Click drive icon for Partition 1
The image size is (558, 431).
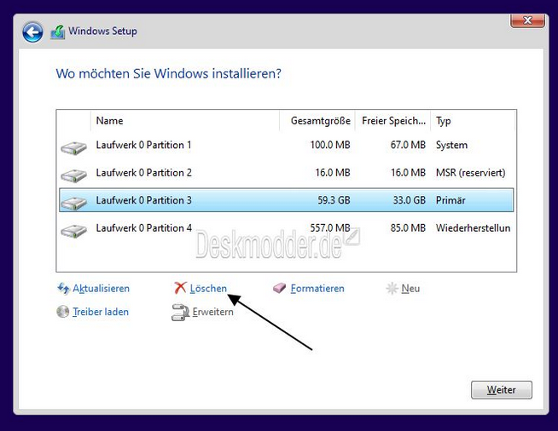pos(73,147)
